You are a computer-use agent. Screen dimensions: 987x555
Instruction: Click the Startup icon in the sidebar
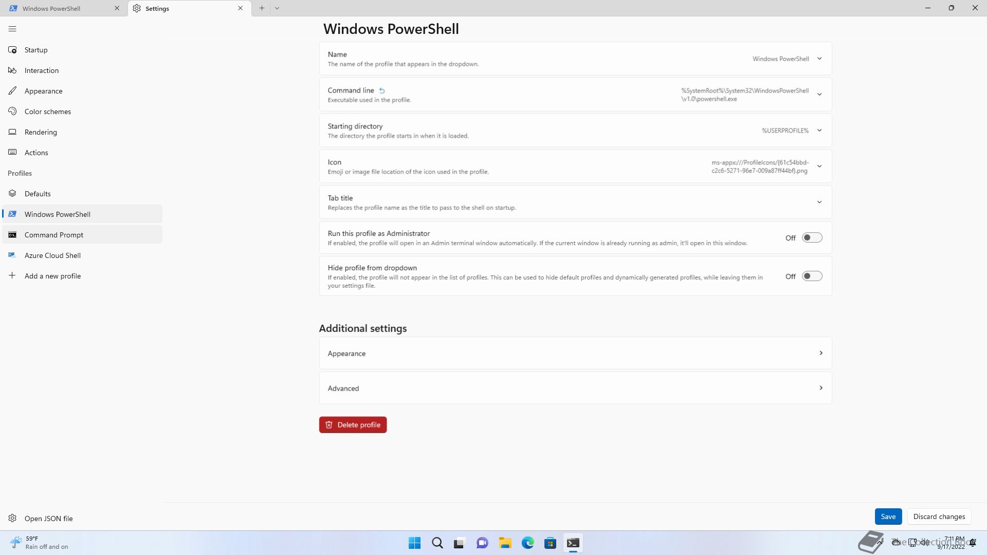click(x=12, y=50)
